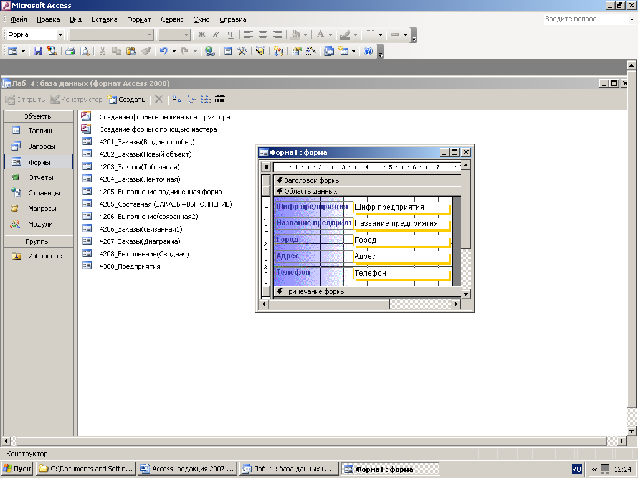Image resolution: width=638 pixels, height=478 pixels.
Task: Open the Правка menu
Action: pos(49,19)
